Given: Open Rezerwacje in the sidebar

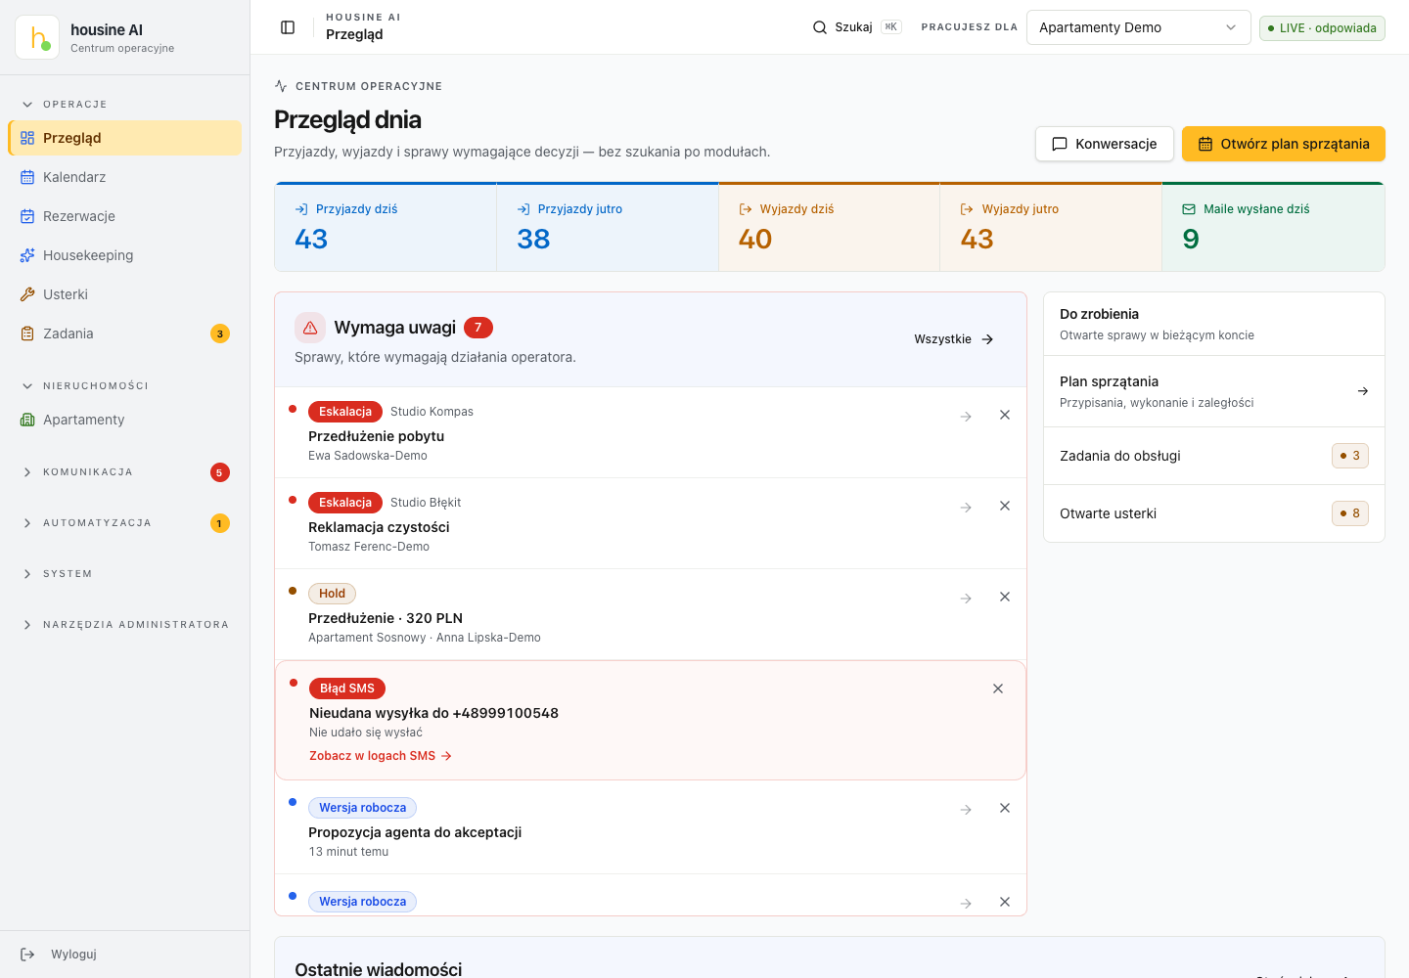Looking at the screenshot, I should [x=124, y=216].
